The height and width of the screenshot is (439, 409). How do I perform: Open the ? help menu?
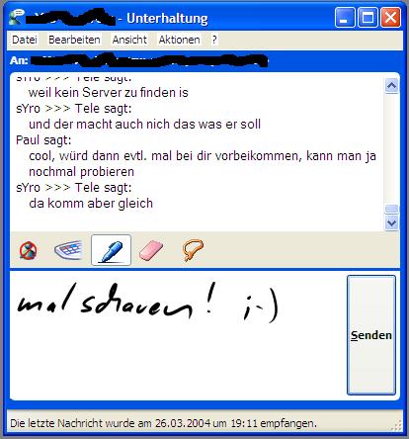(x=214, y=40)
